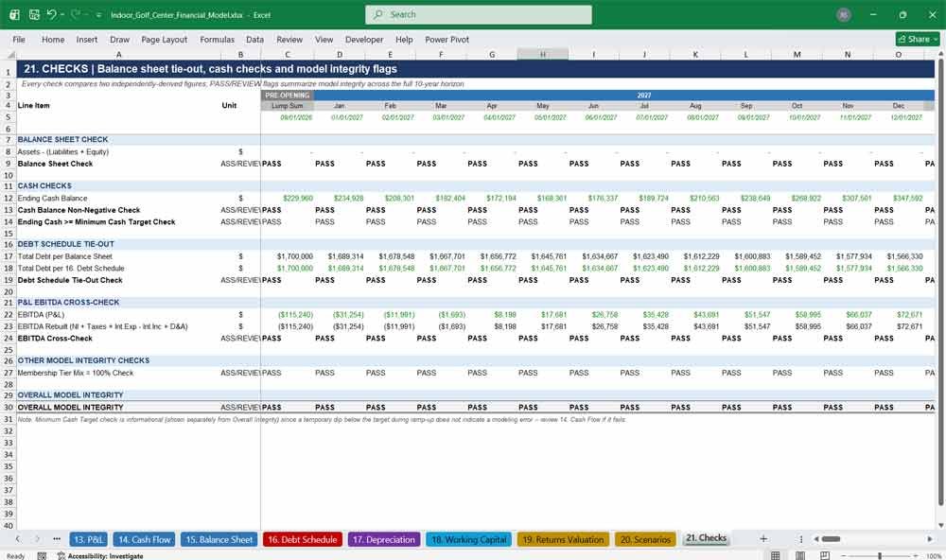The image size is (946, 560).
Task: Switch to the 18. Working Capital sheet tab
Action: click(x=469, y=539)
